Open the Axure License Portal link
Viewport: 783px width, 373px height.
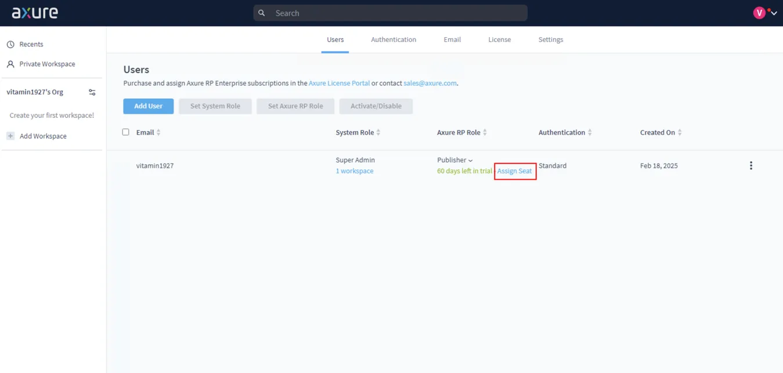coord(339,83)
